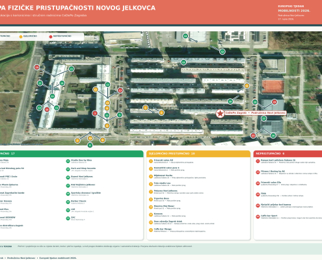This screenshot has width=322, height=260.
Task: Select green map marker 30
Action: pos(230,101)
